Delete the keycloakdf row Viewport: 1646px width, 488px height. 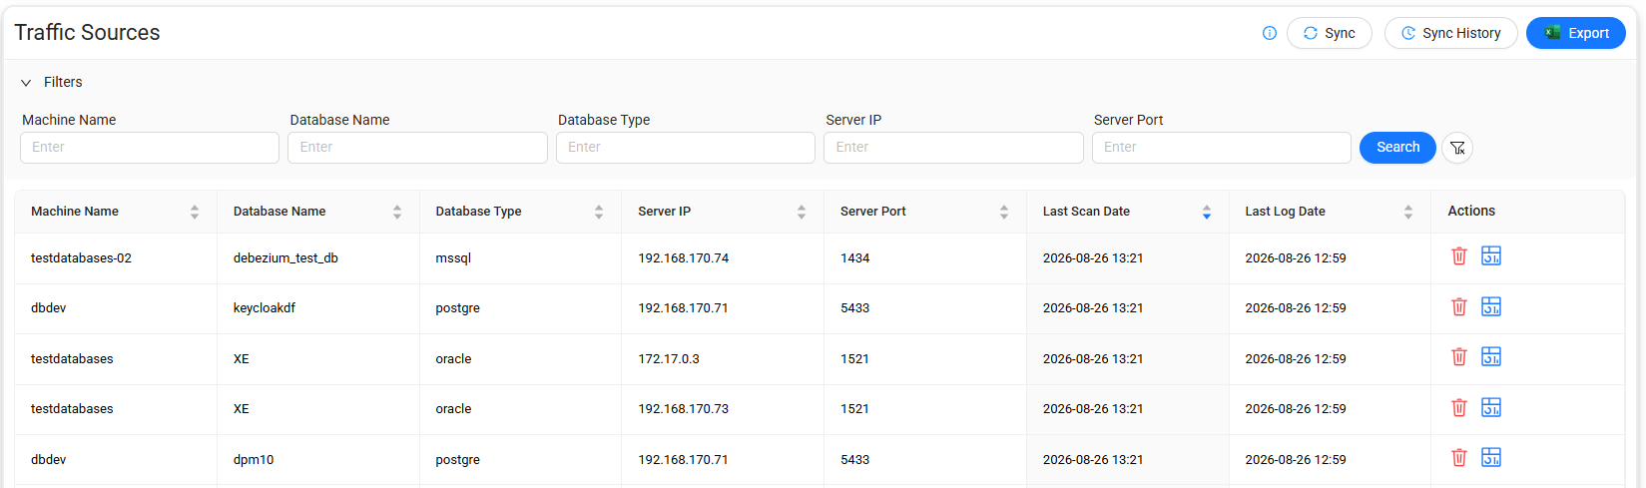(1459, 306)
